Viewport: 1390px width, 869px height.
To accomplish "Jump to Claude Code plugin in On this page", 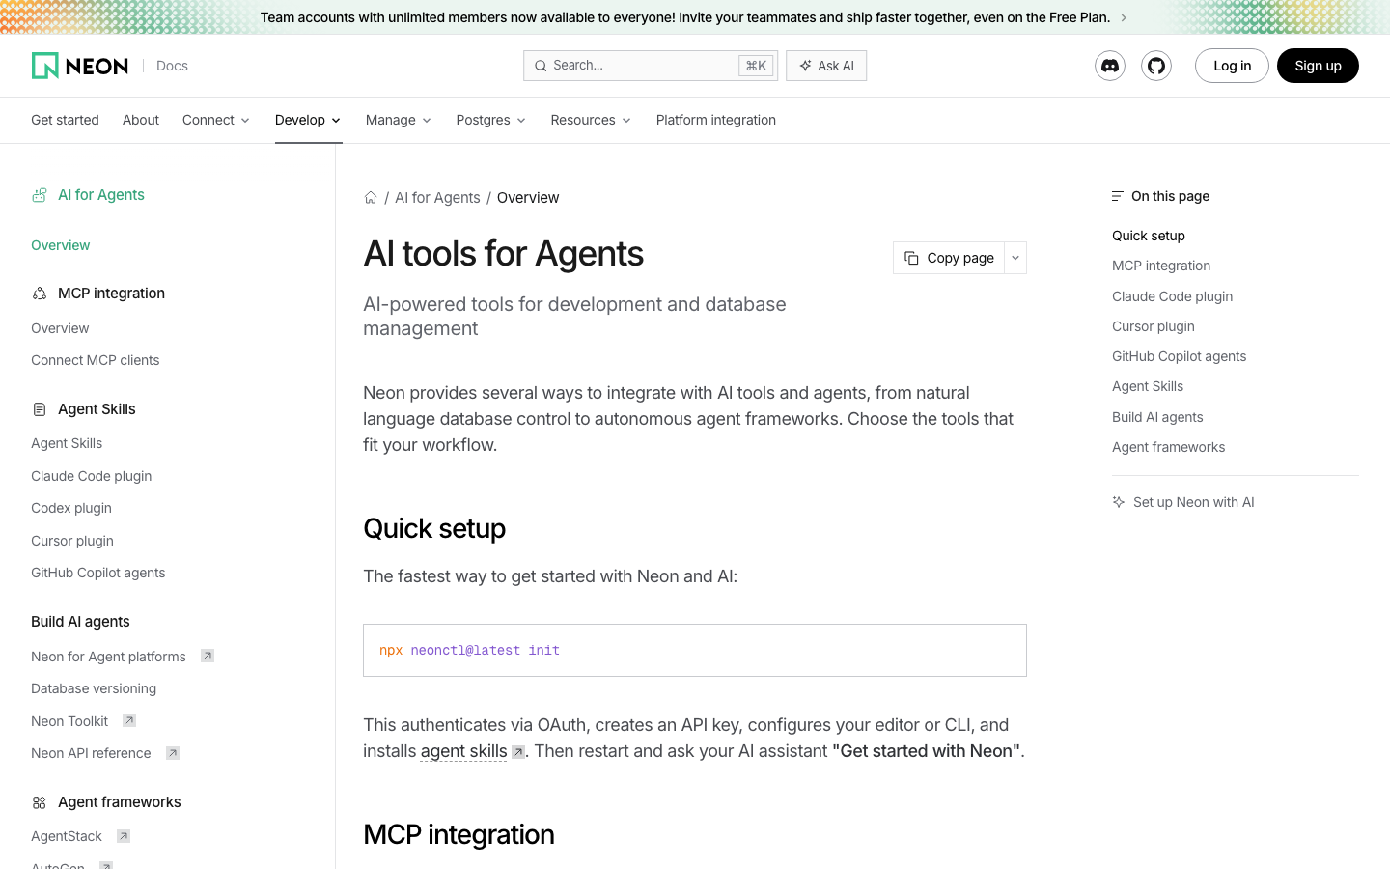I will pyautogui.click(x=1173, y=296).
